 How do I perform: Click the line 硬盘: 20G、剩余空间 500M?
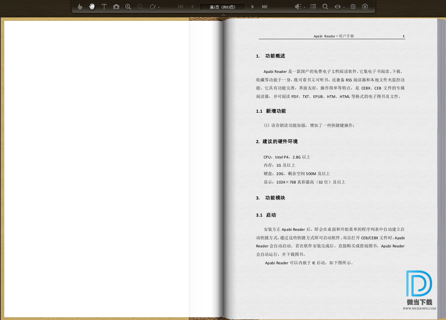(x=297, y=174)
